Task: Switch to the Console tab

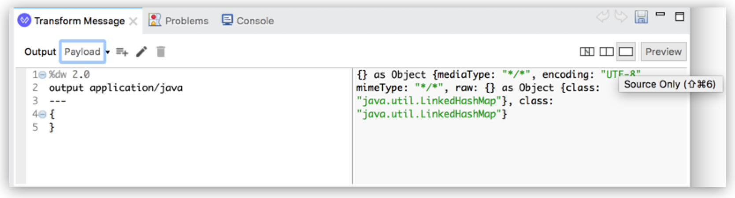Action: point(248,21)
